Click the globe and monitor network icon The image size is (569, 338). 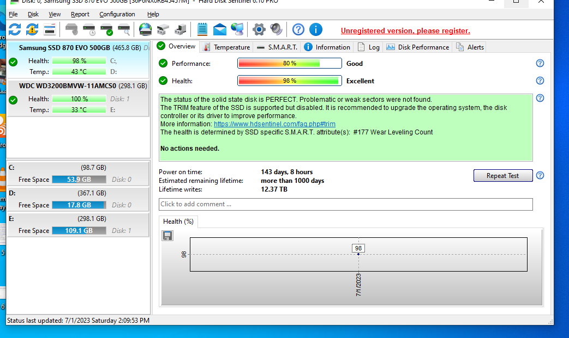[237, 29]
